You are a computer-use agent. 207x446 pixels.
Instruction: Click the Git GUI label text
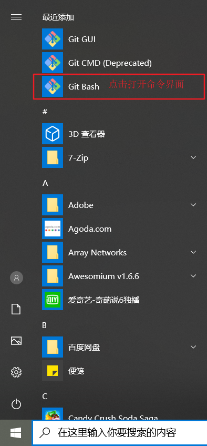tap(82, 39)
